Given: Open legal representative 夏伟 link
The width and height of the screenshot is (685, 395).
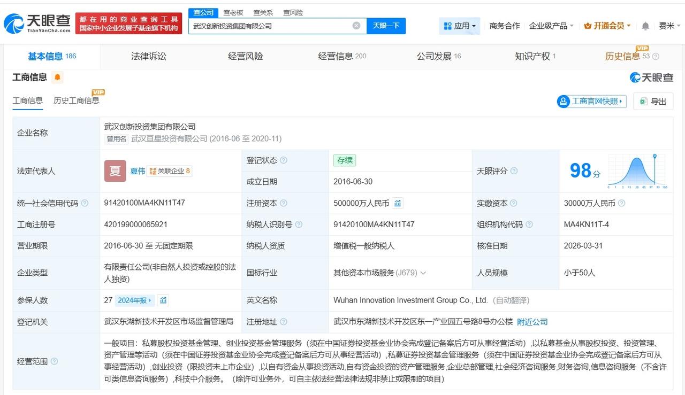Looking at the screenshot, I should click(x=138, y=171).
